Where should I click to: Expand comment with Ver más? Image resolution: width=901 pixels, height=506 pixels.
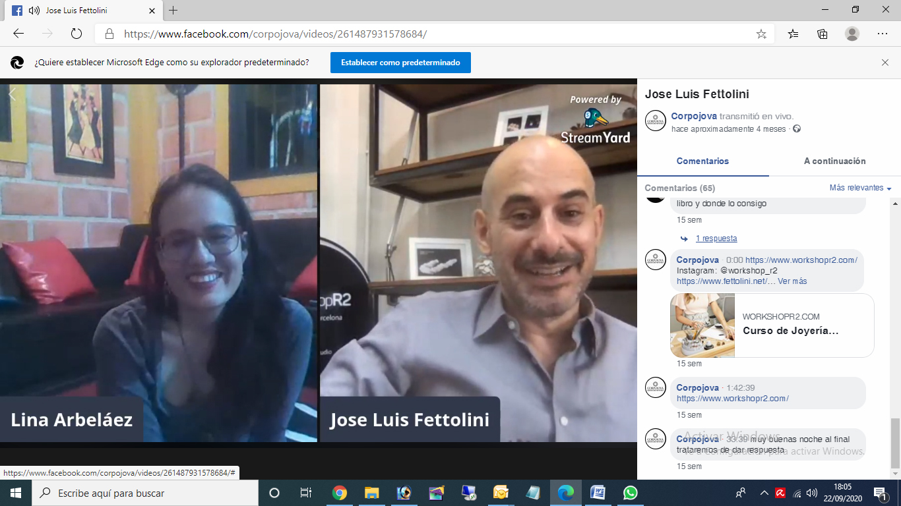[x=792, y=281]
